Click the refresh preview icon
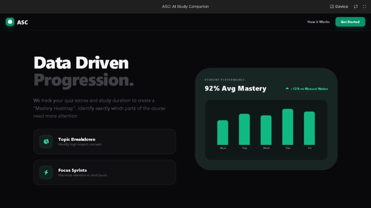371x208 pixels. pyautogui.click(x=356, y=6)
